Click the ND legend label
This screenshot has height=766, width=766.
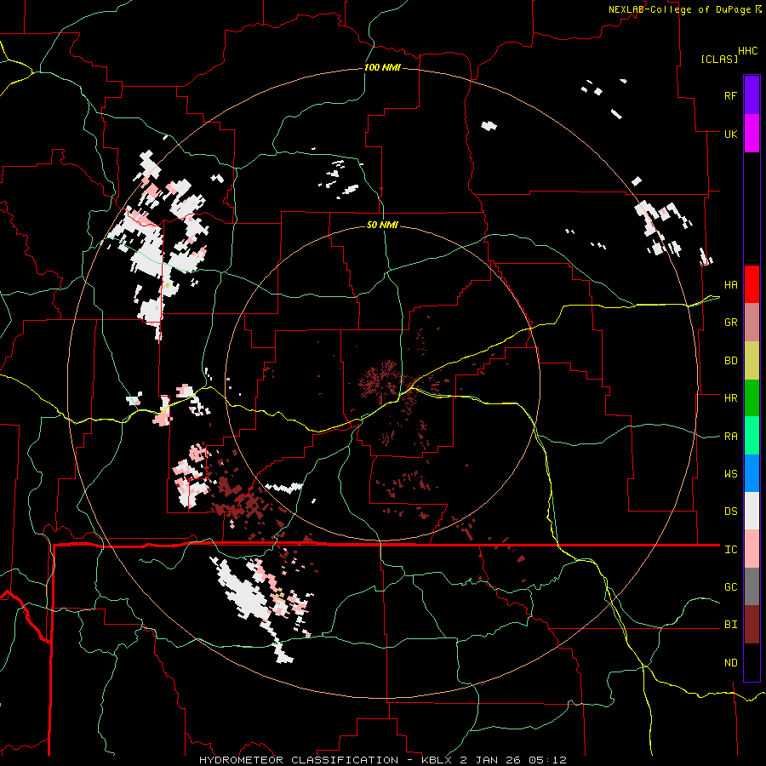[730, 663]
